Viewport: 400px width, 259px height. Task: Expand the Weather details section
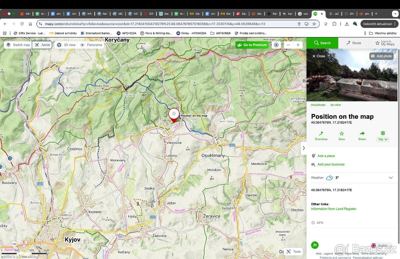tap(391, 178)
